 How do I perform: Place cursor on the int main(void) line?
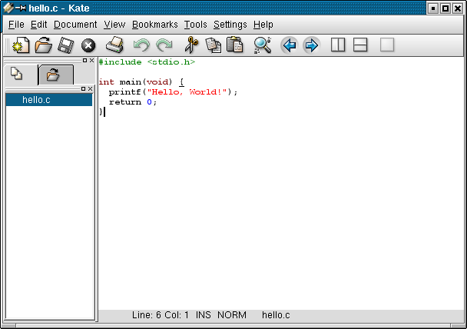pos(141,82)
